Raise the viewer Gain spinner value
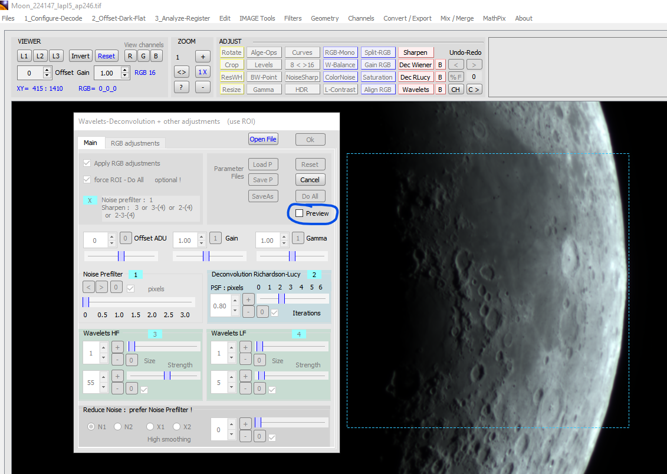 (125, 70)
